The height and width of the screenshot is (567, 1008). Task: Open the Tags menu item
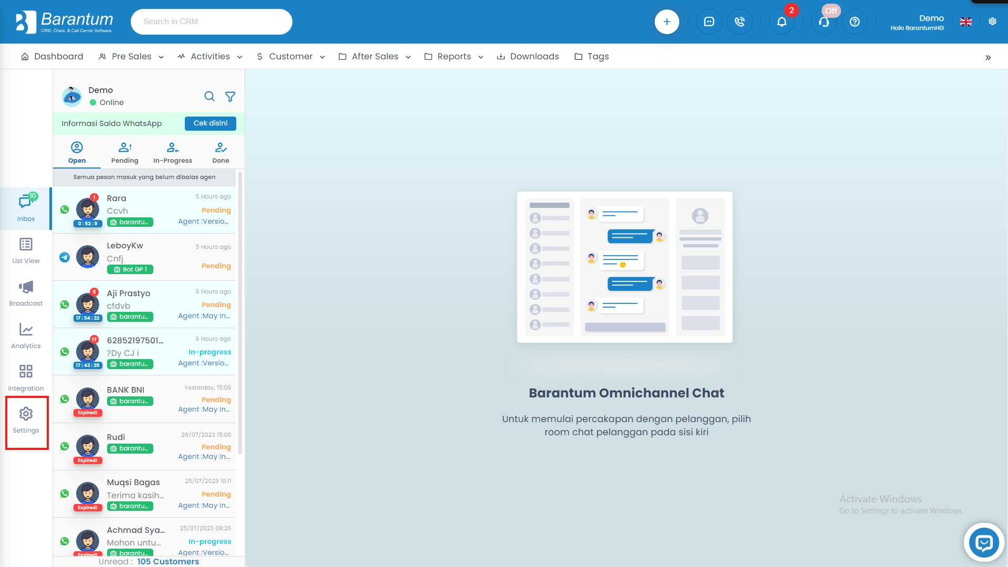coord(592,56)
